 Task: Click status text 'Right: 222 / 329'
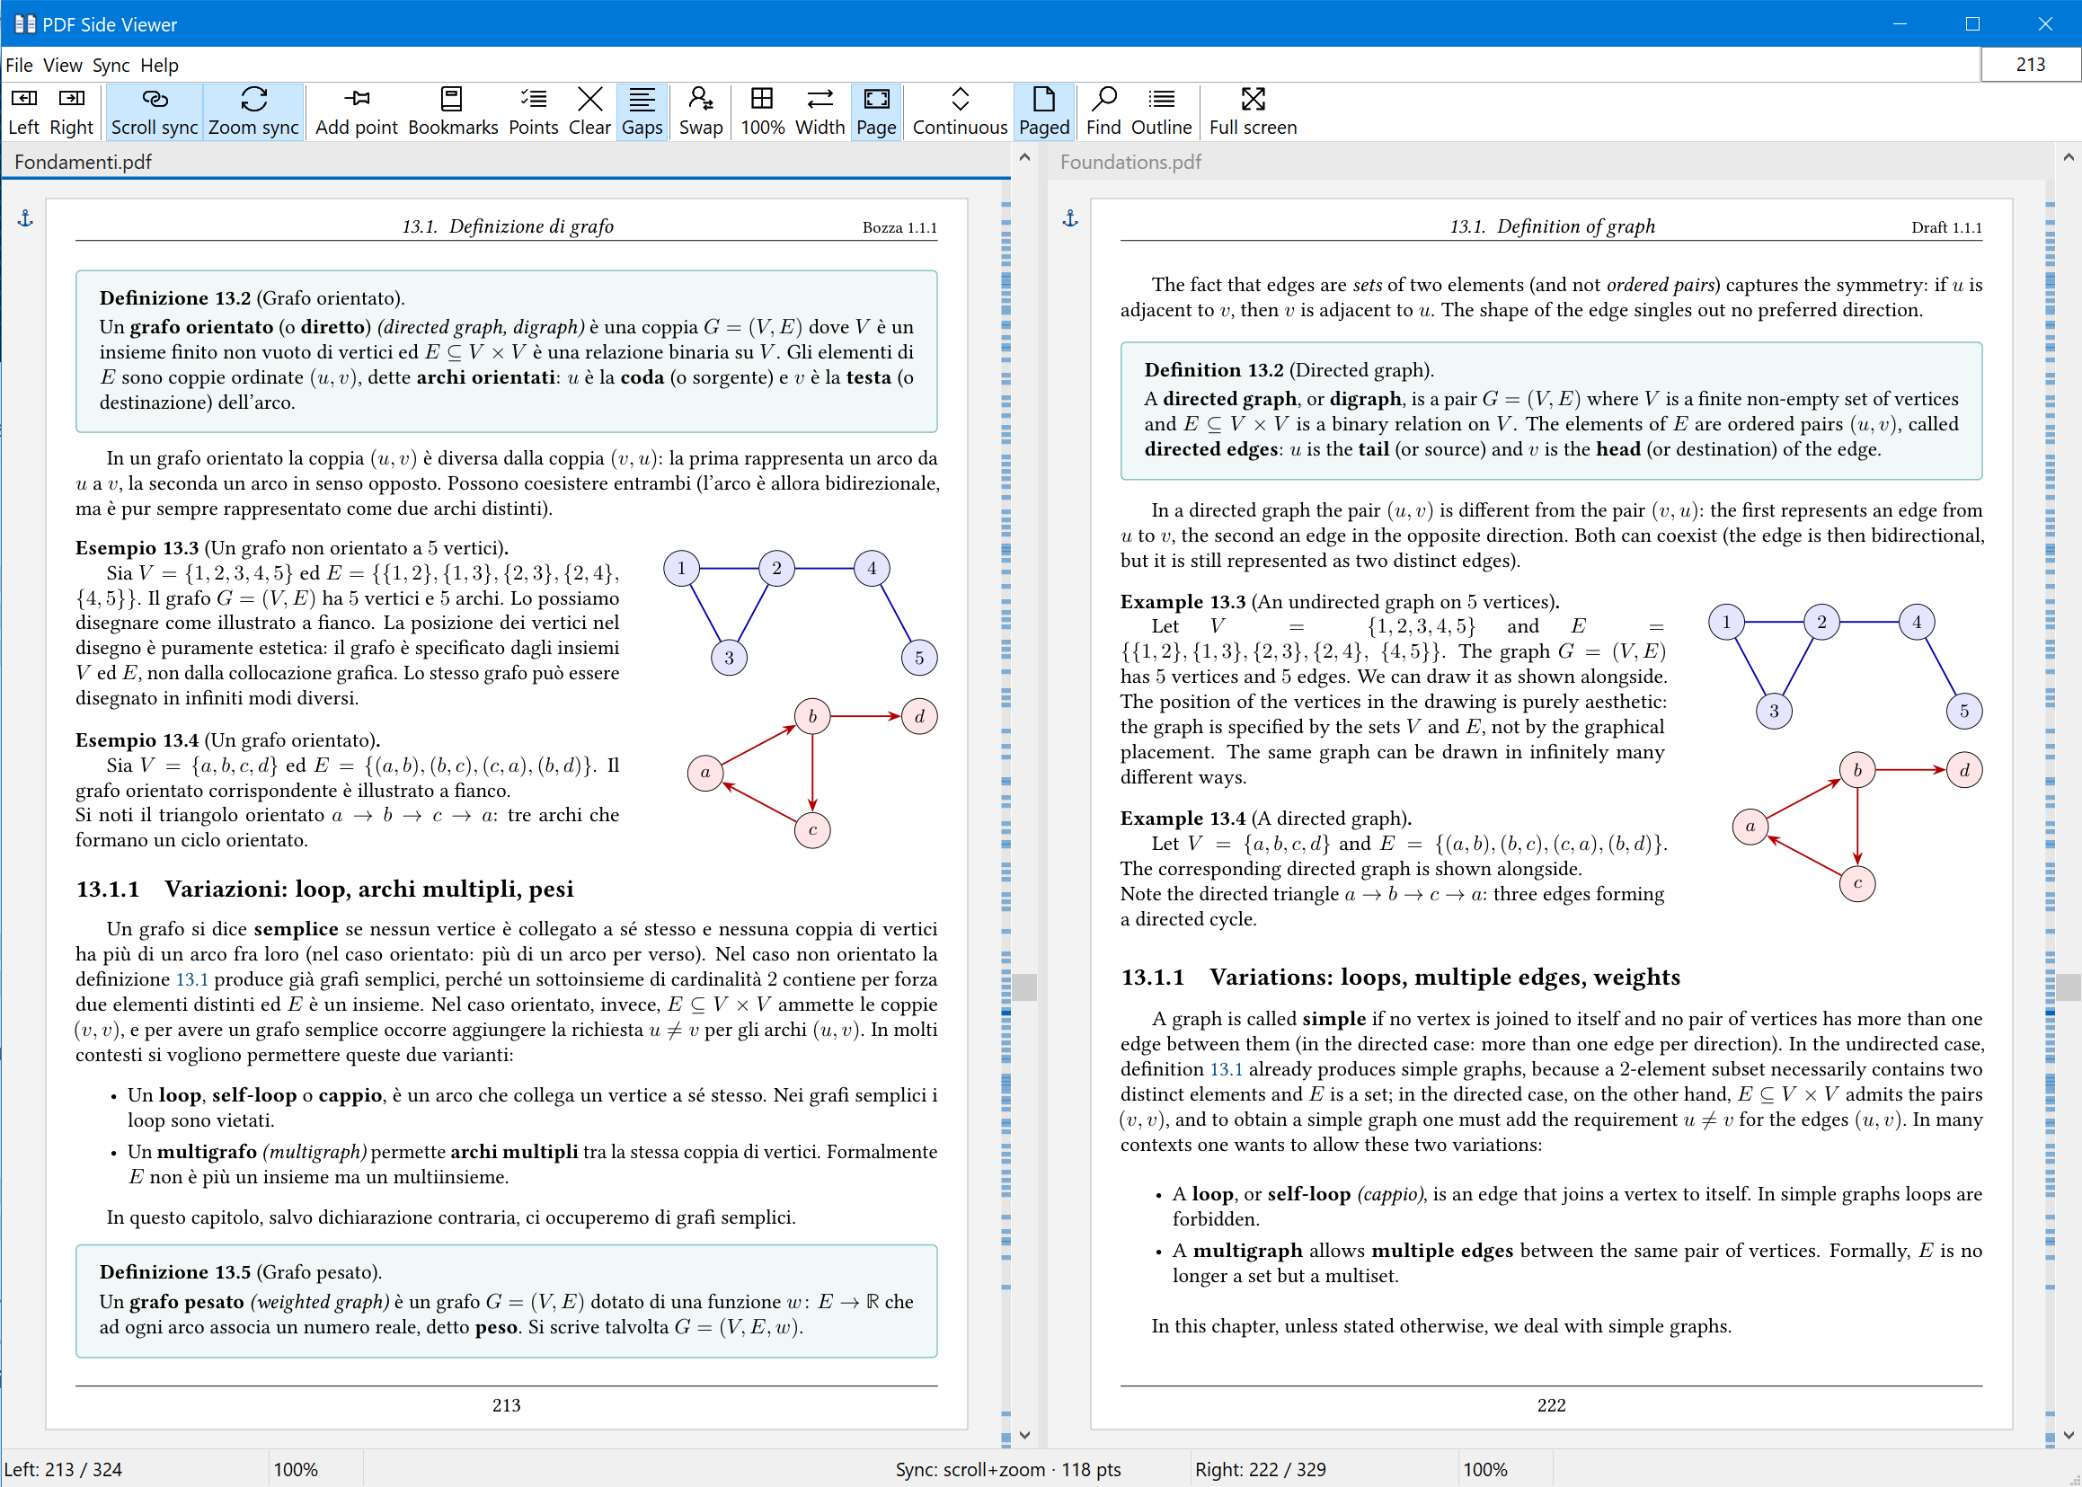[1260, 1470]
